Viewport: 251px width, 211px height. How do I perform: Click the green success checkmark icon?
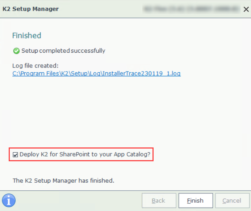(16, 51)
